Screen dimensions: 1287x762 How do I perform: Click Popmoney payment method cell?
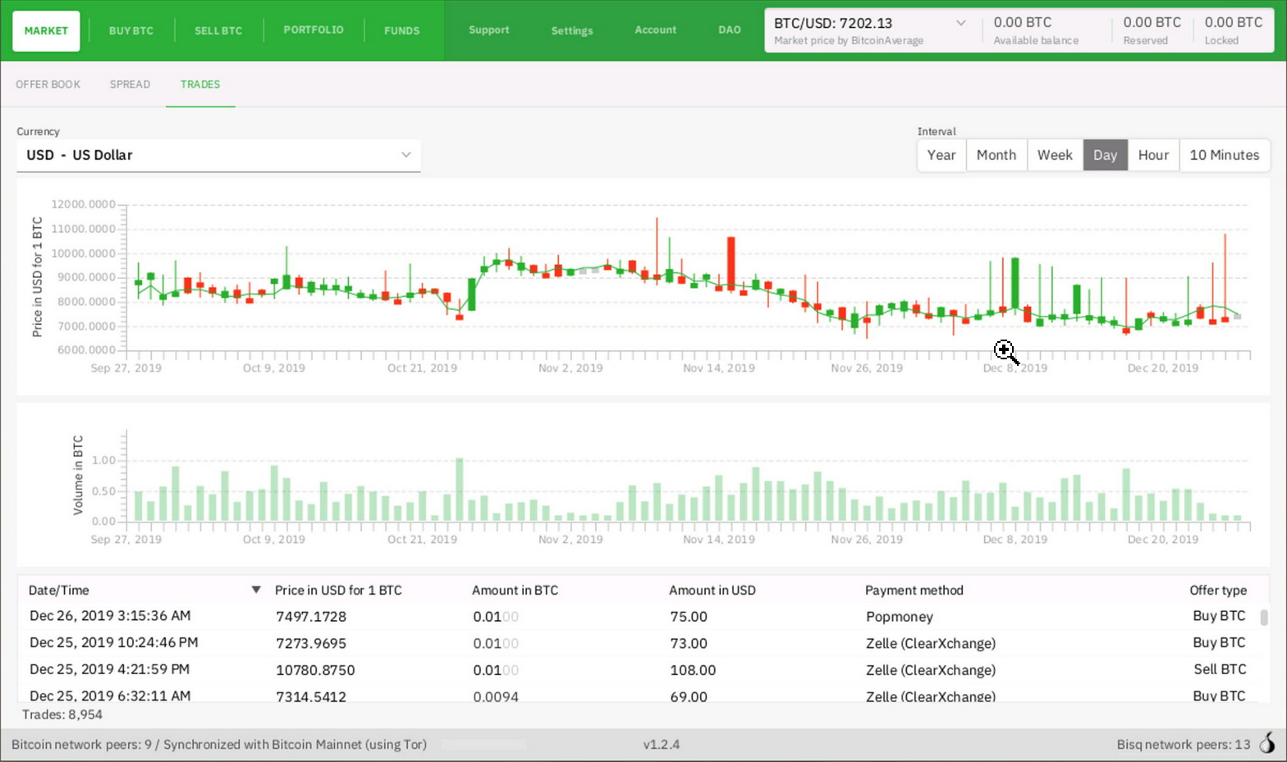(900, 617)
